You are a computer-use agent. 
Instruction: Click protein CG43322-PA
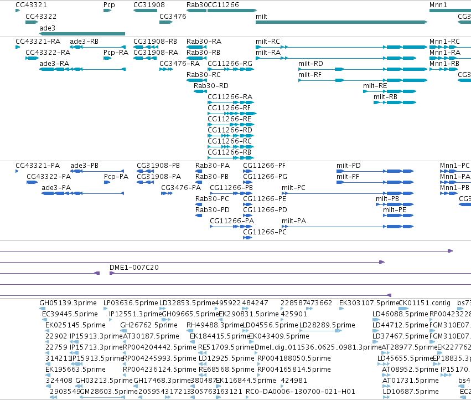pos(49,177)
